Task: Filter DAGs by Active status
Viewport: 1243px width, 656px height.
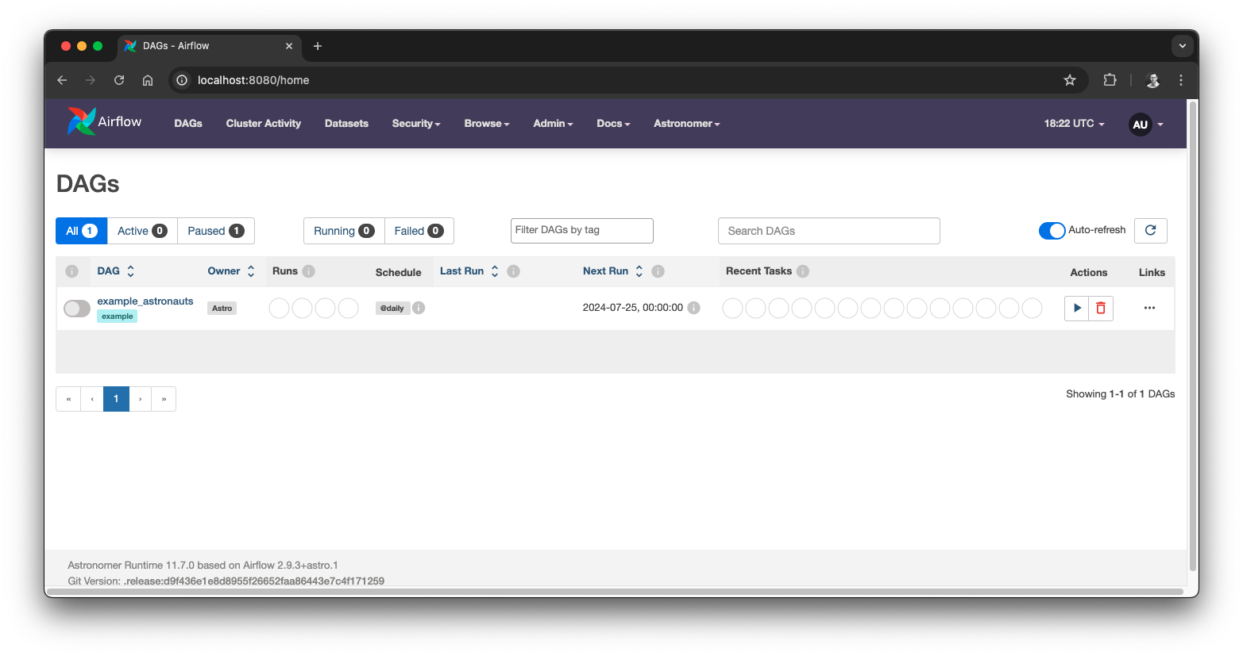Action: [x=141, y=230]
